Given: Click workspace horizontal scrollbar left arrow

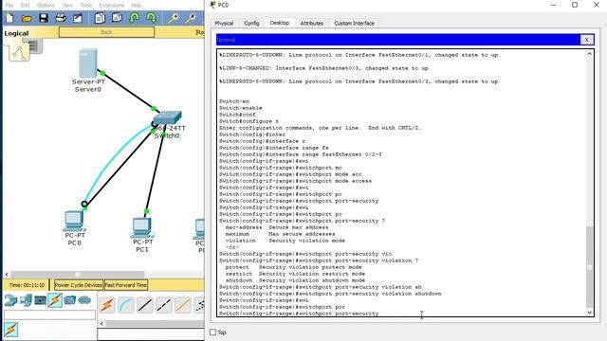Looking at the screenshot, I should click(x=7, y=274).
